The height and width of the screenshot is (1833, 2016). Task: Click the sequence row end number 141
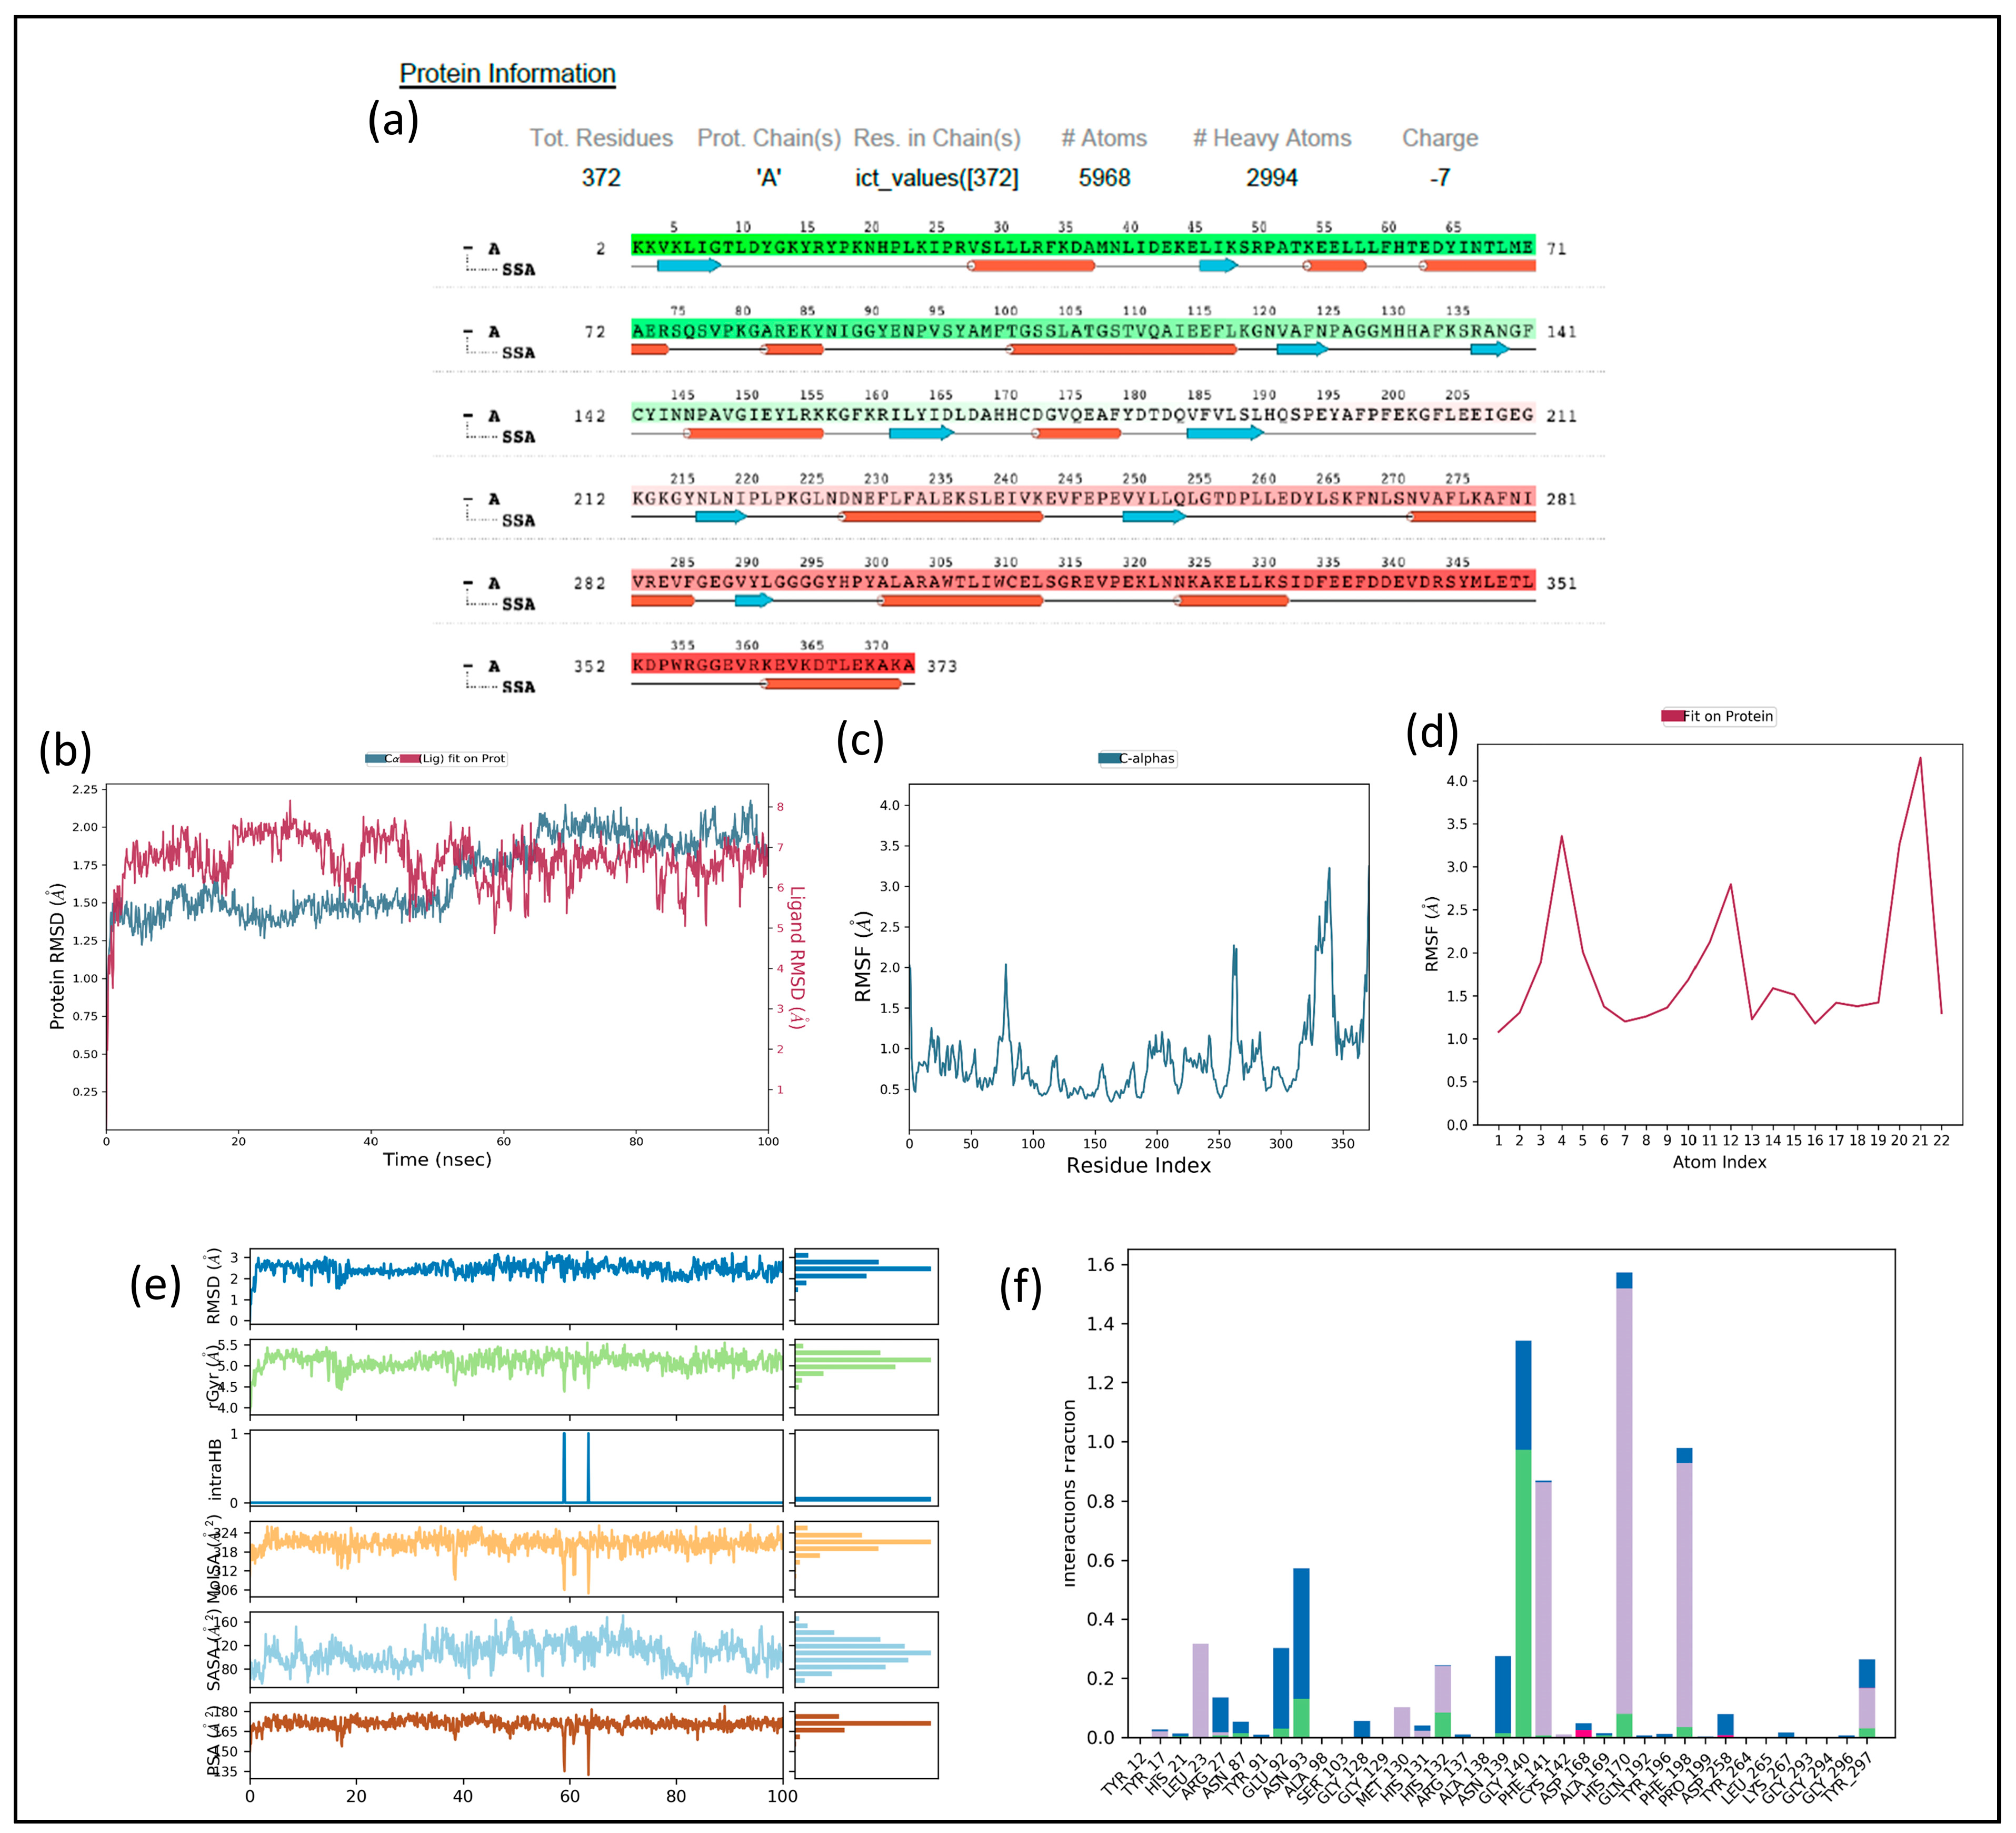tap(1561, 331)
